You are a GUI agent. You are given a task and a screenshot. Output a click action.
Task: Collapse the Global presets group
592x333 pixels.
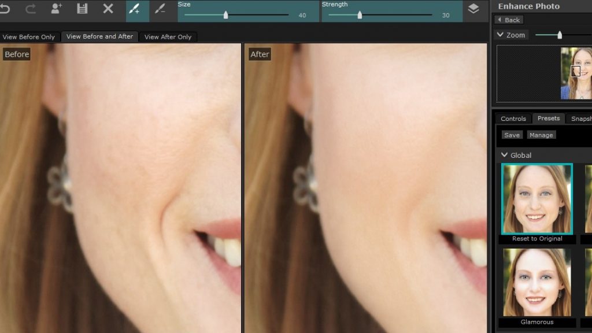pos(505,155)
